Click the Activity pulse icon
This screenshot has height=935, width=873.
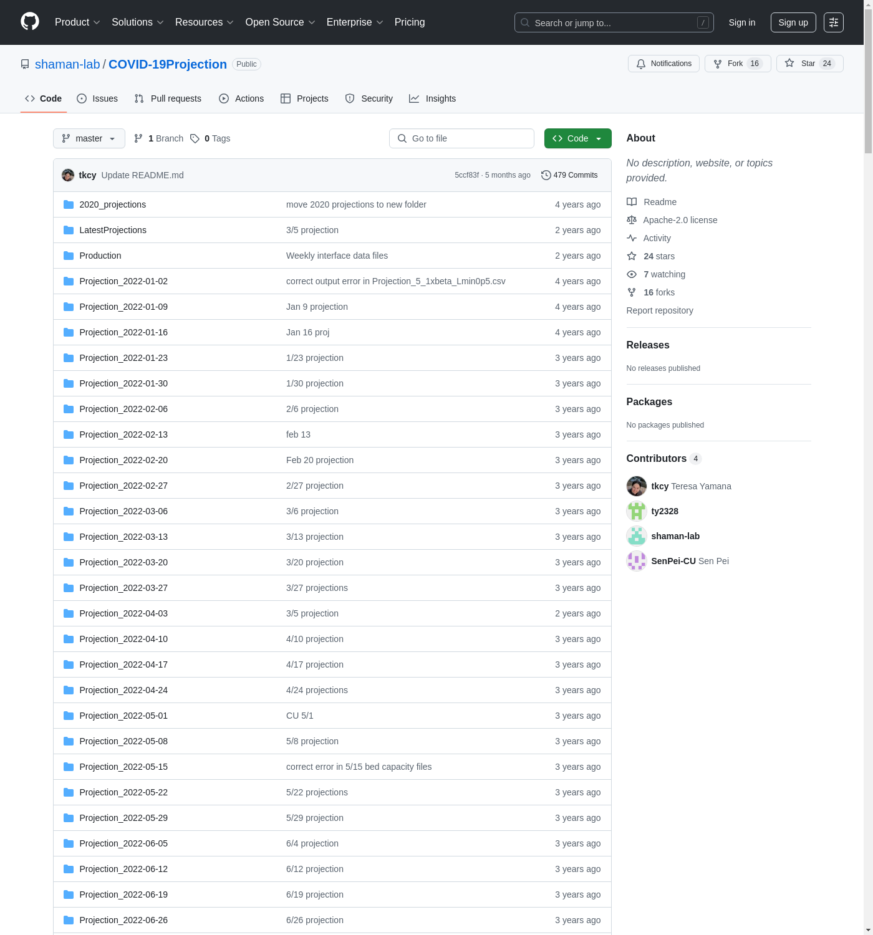[x=632, y=238]
